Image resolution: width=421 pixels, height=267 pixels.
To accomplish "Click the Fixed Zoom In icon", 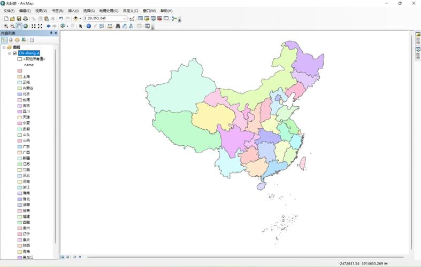I will 34,26.
